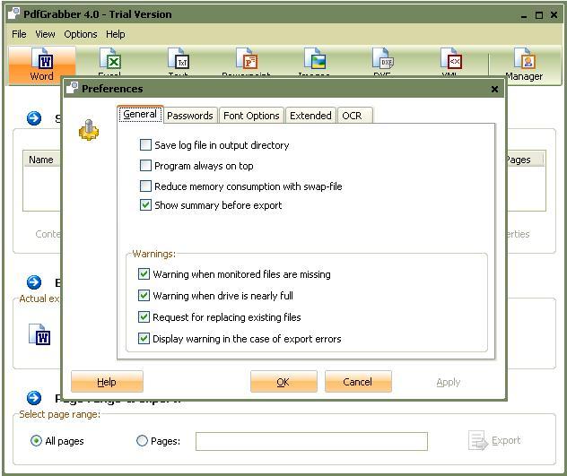This screenshot has width=567, height=476.
Task: Select the Excel export format icon
Action: 110,59
